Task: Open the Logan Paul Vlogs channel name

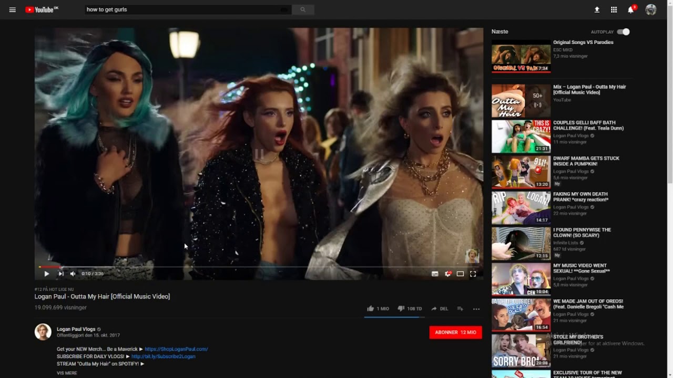Action: 76,329
